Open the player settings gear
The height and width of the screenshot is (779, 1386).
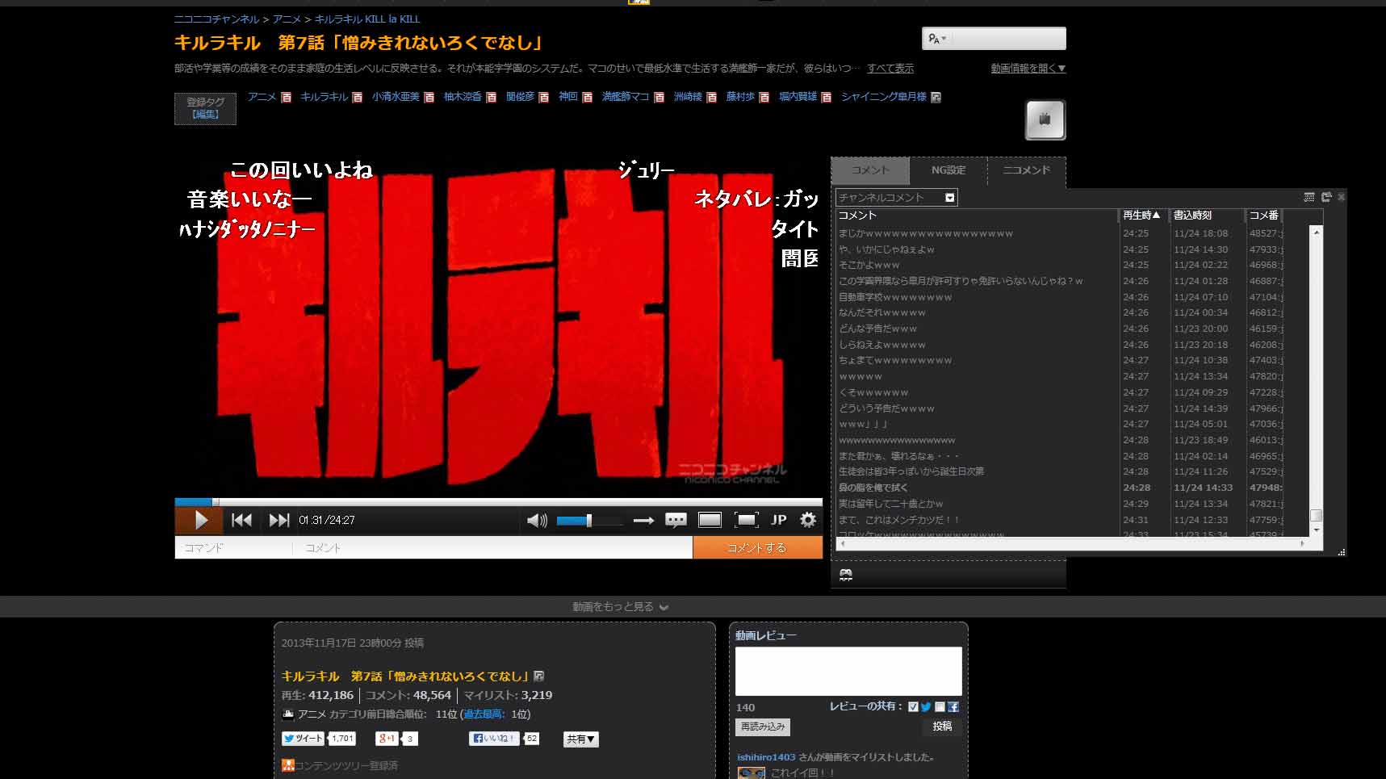(x=808, y=521)
